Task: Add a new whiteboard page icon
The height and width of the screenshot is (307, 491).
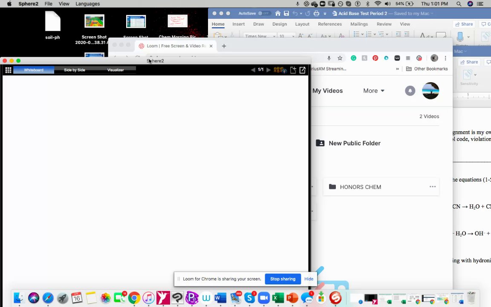Action: [x=293, y=70]
